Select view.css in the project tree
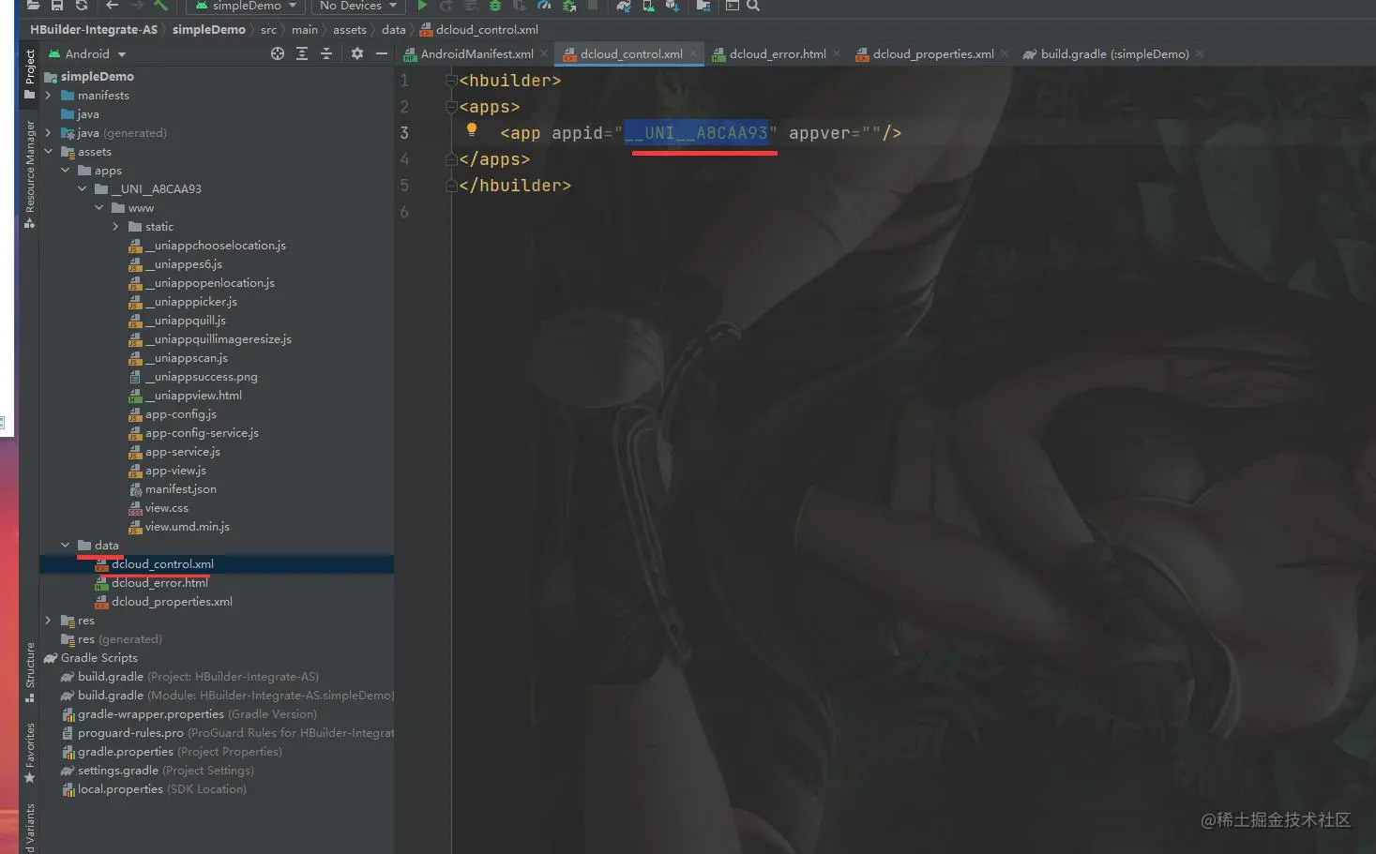The image size is (1376, 854). tap(167, 508)
